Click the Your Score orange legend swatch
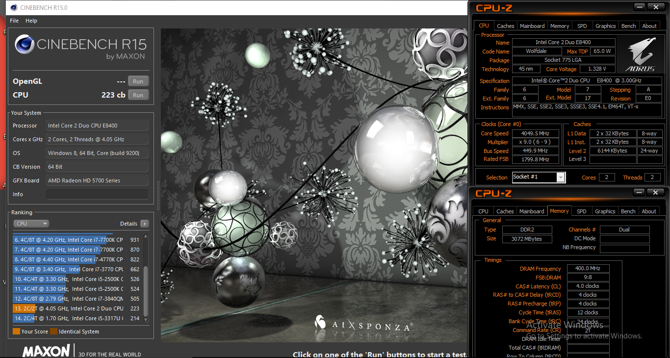Screen dimensions: 670x358 [16, 332]
